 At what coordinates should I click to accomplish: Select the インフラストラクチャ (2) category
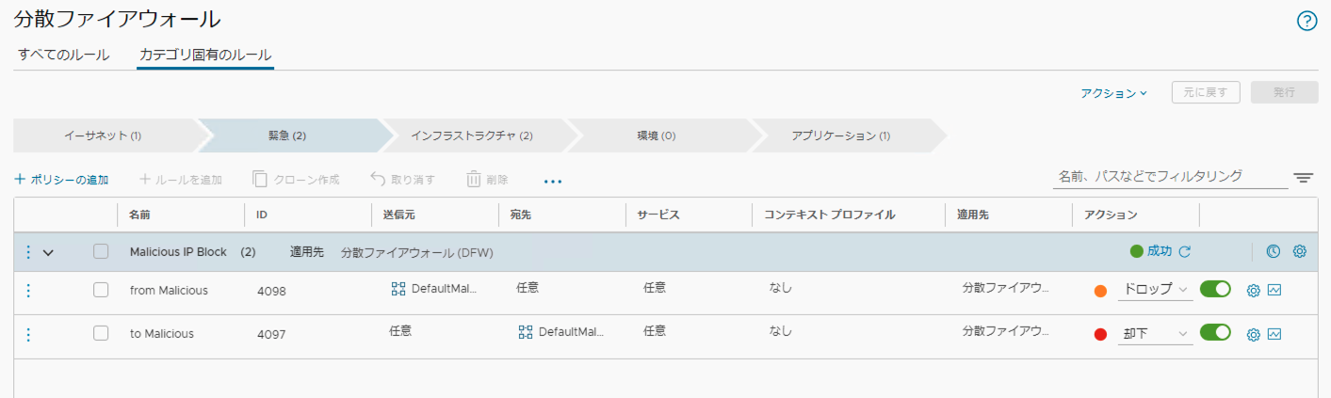(472, 135)
